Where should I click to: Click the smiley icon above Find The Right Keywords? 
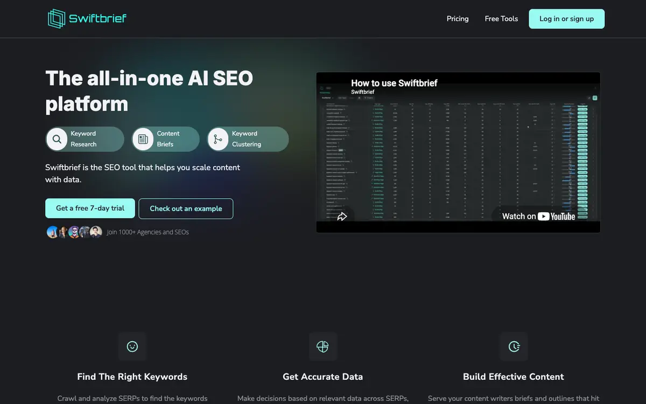click(x=132, y=346)
